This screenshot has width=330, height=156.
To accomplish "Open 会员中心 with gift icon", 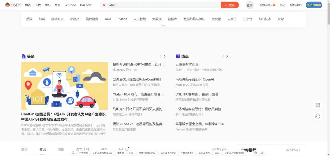I will point(267,5).
